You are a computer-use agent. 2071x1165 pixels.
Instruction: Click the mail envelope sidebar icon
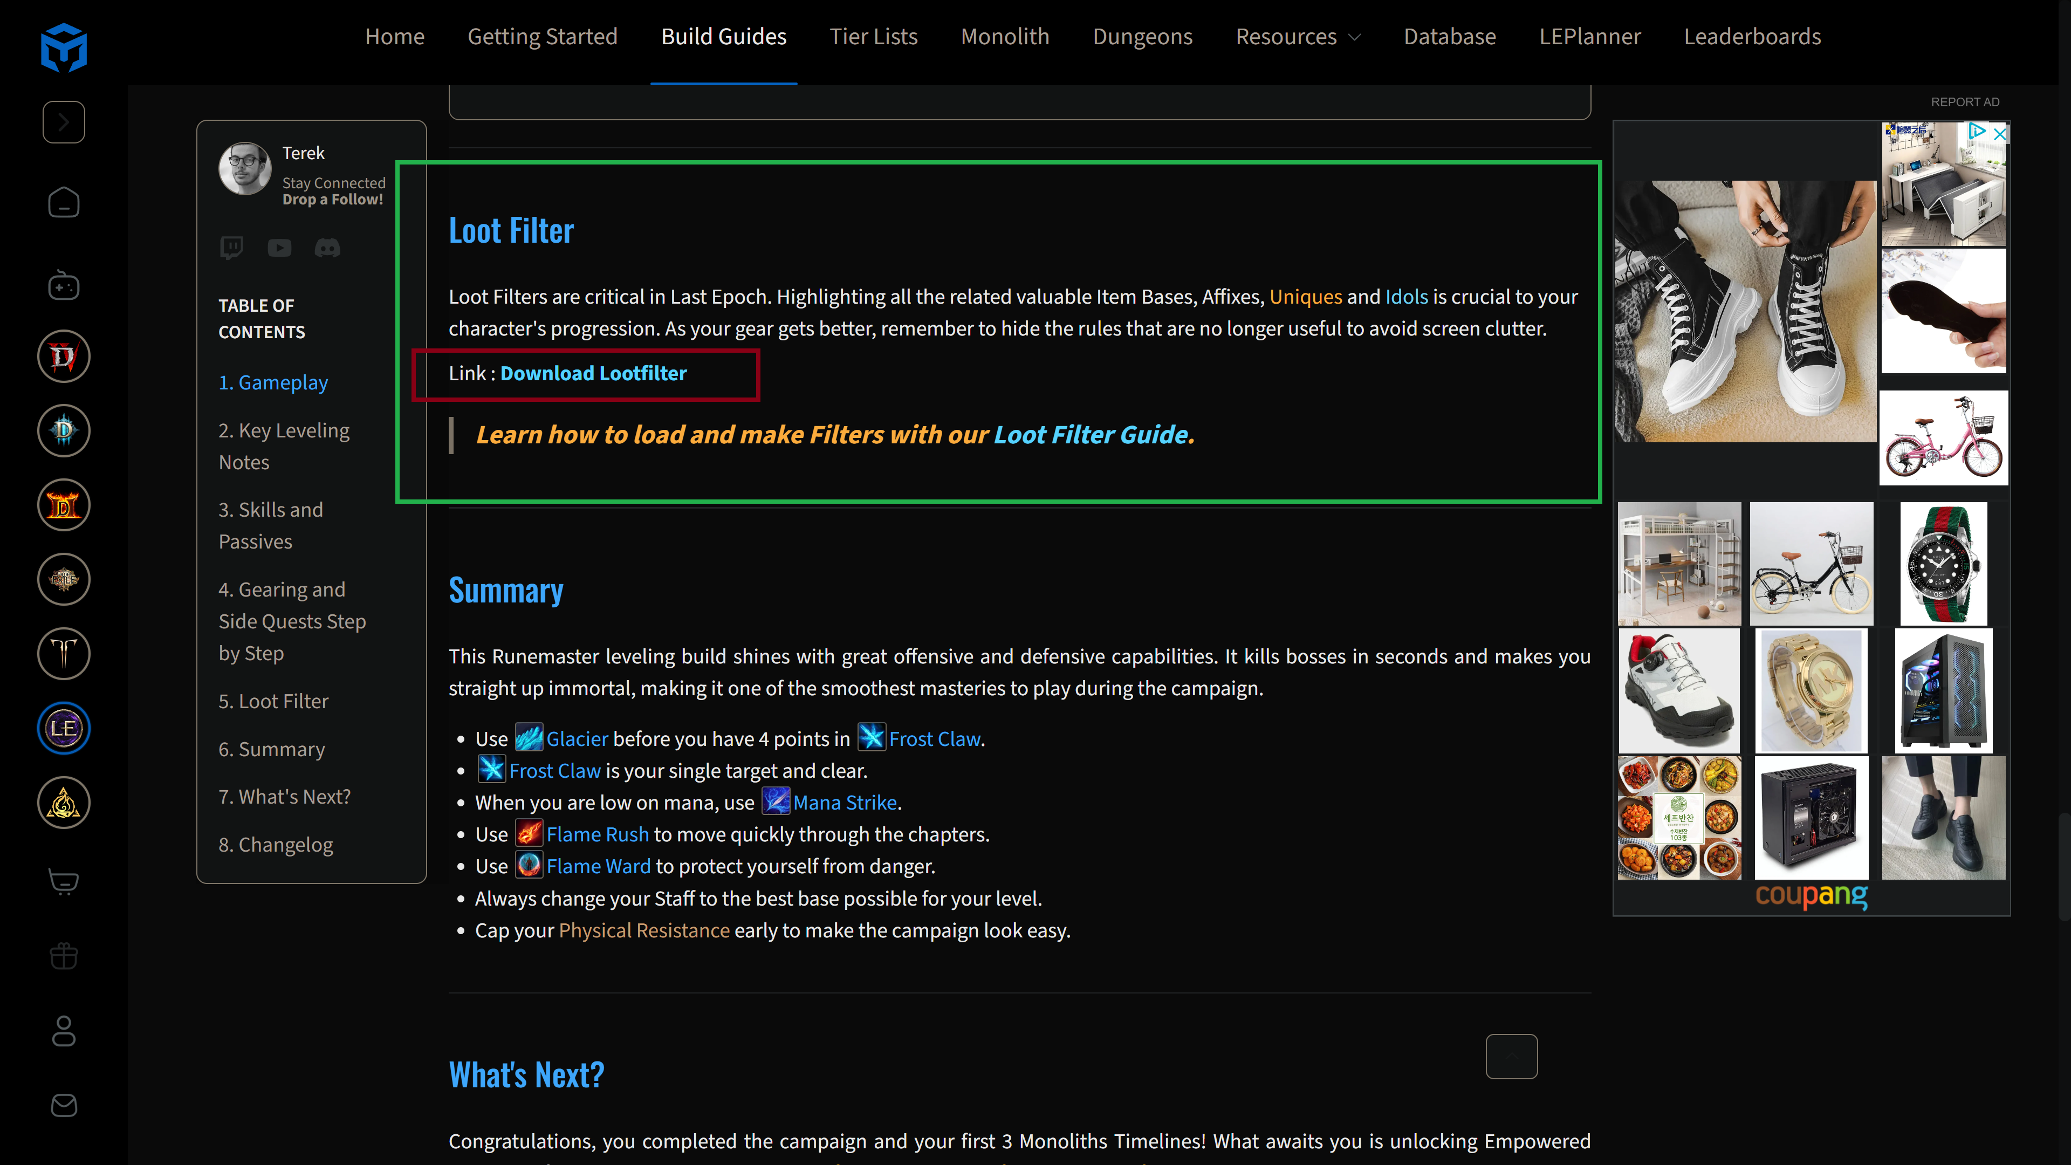pyautogui.click(x=64, y=1106)
